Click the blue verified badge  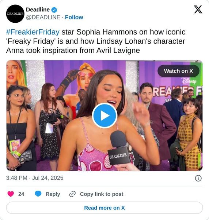coord(54,10)
